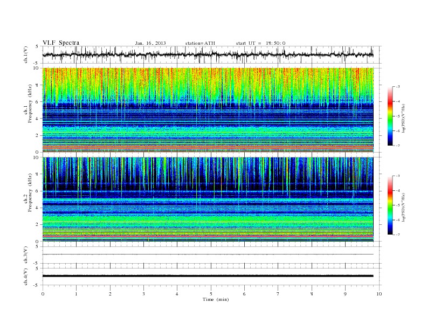Screen dimensions: 427x330
Task: Click the 'VLF Spectra' title text
Action: 61,43
